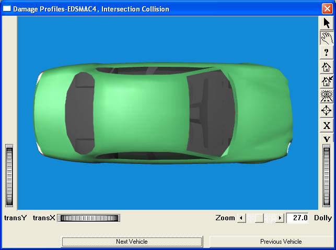The image size is (336, 250).
Task: Select the Seek crosshair target icon
Action: click(x=327, y=111)
